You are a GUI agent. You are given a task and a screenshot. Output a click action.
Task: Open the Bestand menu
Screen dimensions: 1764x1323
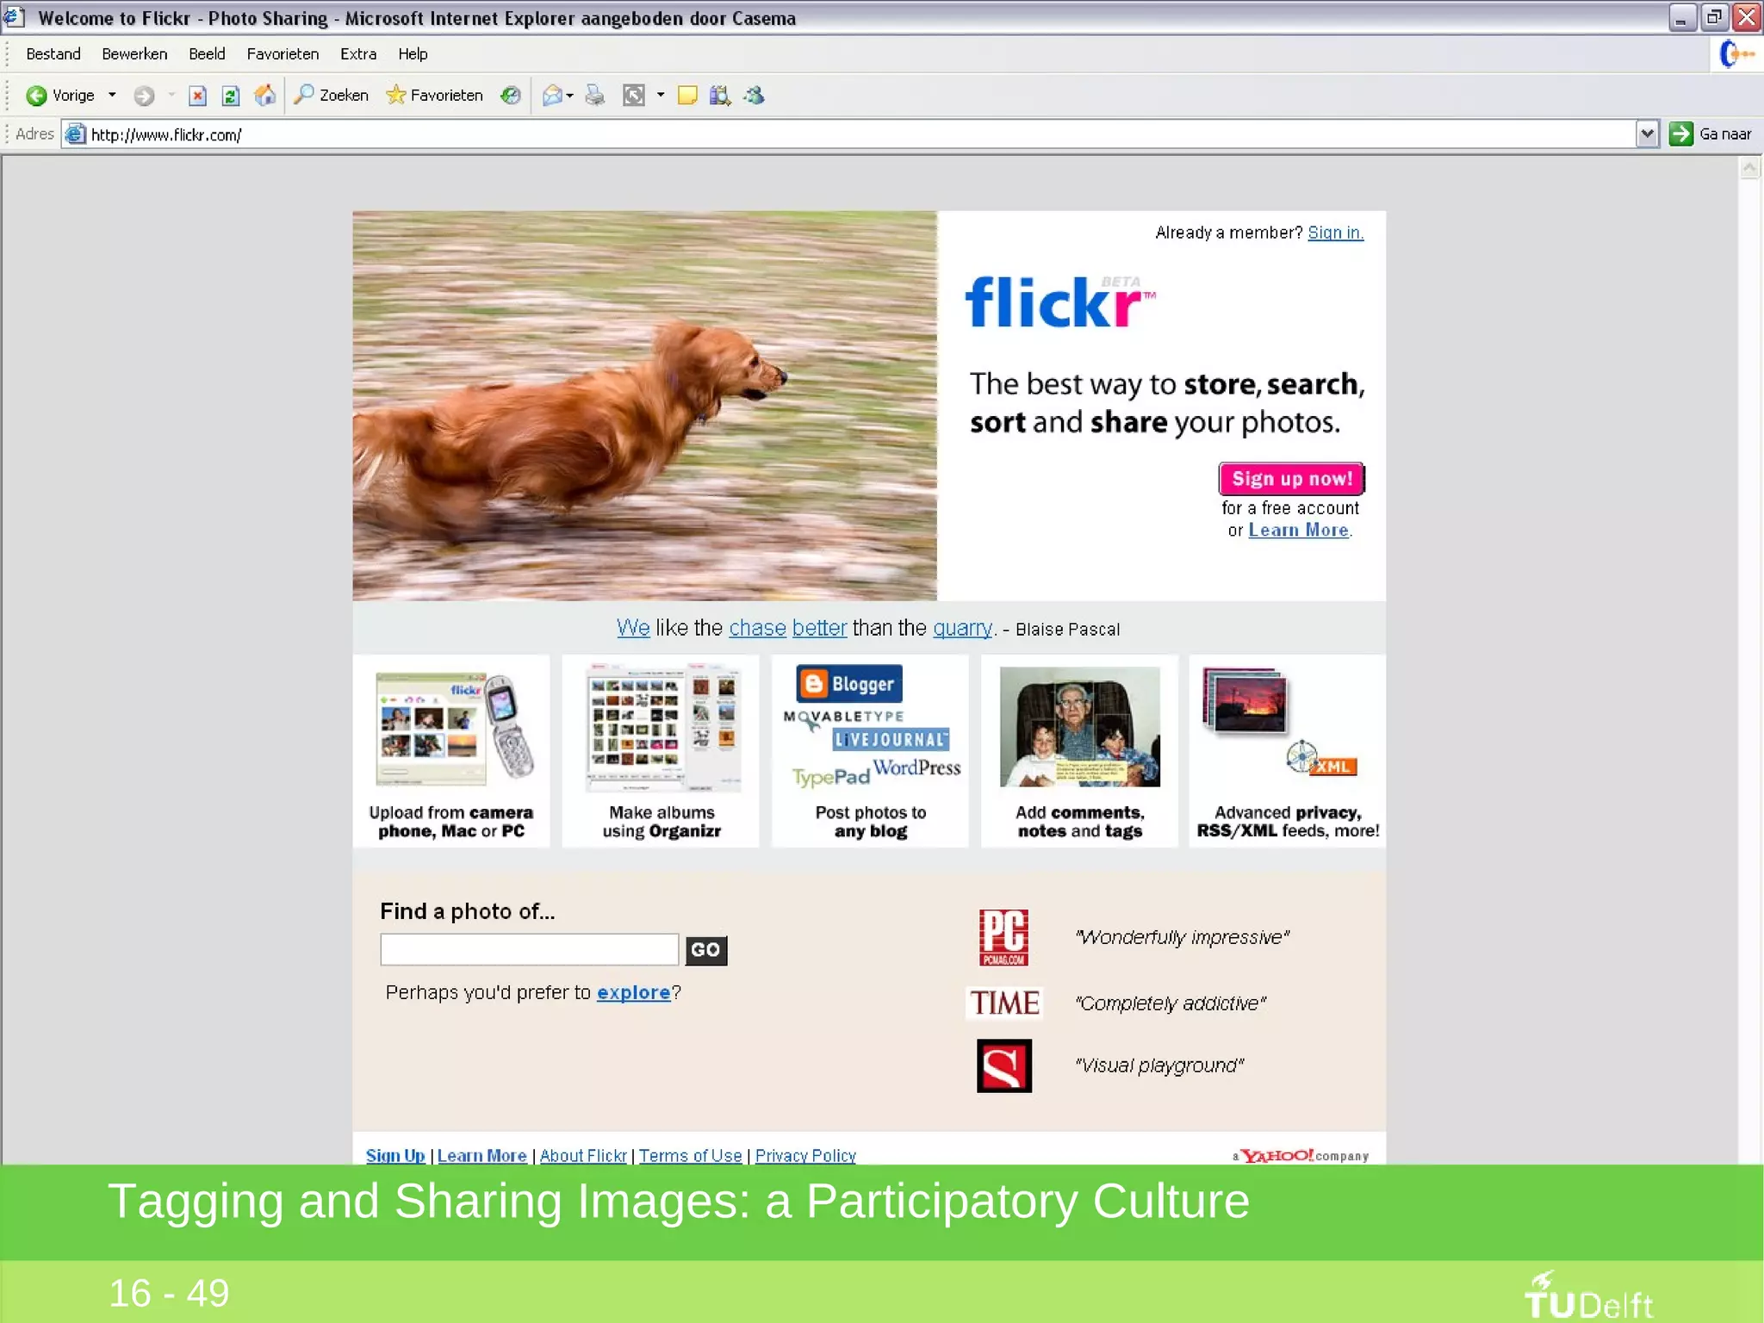53,54
